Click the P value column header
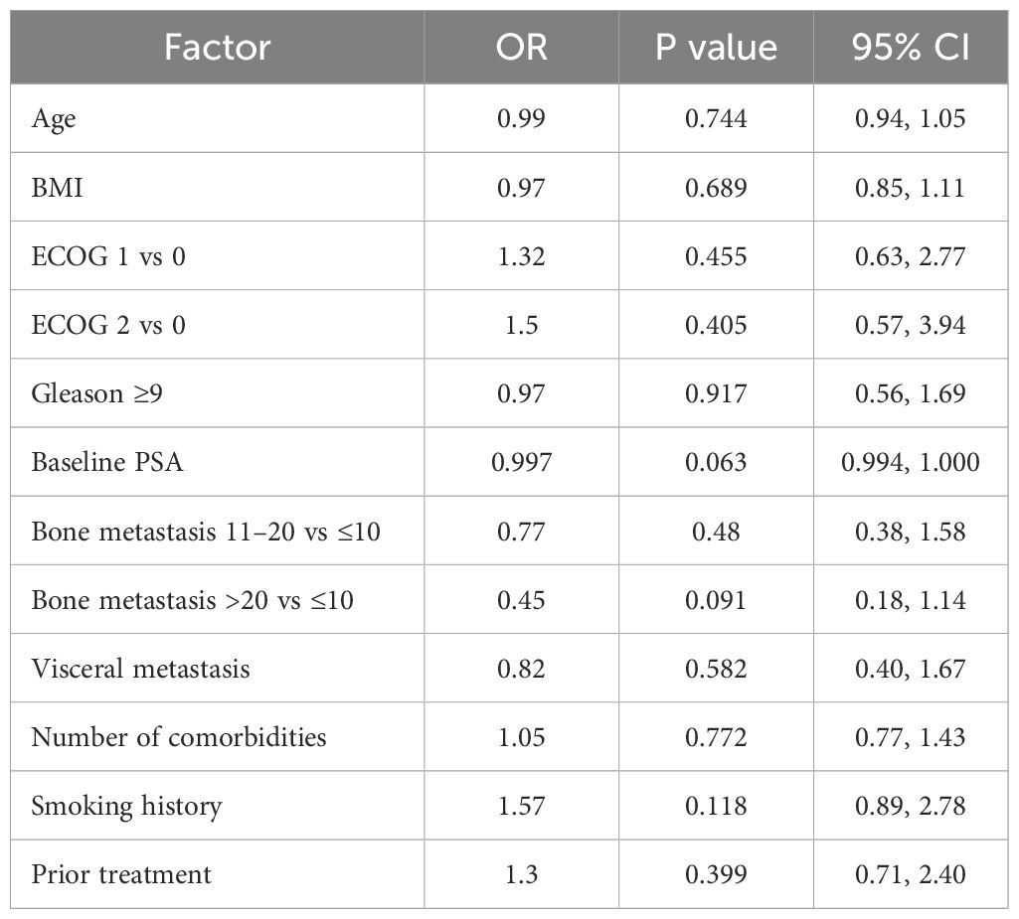This screenshot has width=1019, height=919. coord(716,48)
